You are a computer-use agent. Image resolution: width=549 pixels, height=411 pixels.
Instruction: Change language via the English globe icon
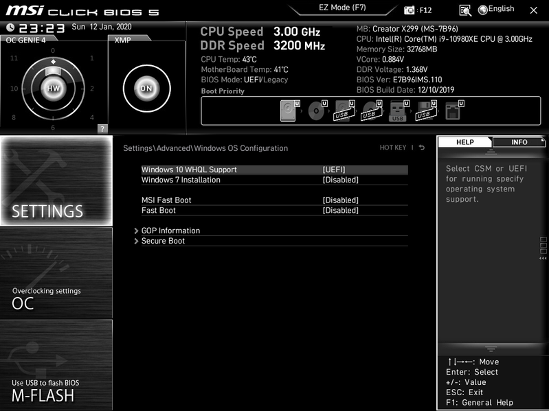496,10
